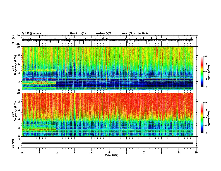Click the "10" minute tick label
The width and height of the screenshot is (221, 171).
tap(196, 153)
